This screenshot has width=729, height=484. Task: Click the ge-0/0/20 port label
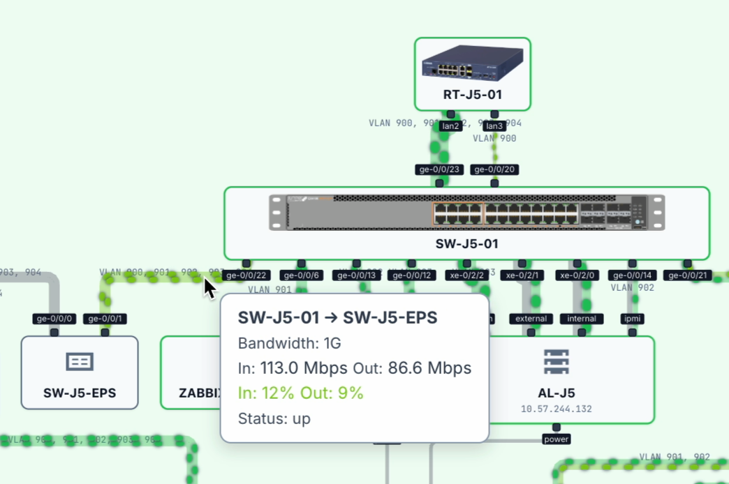point(494,169)
